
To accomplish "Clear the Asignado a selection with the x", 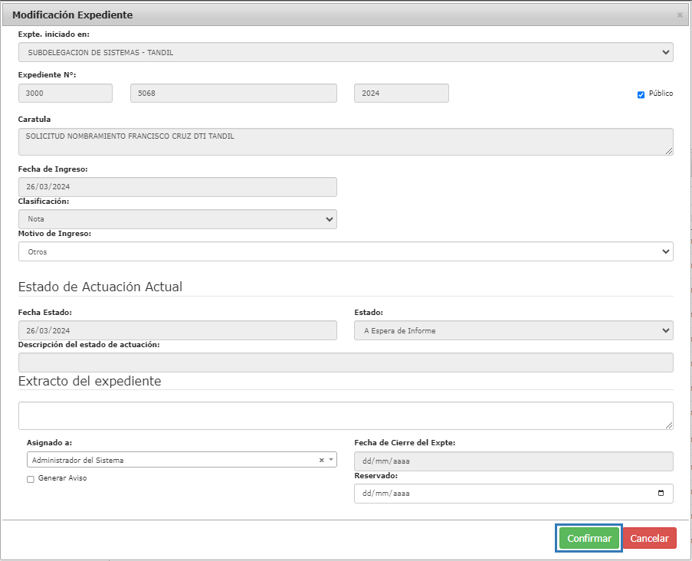I will (321, 460).
